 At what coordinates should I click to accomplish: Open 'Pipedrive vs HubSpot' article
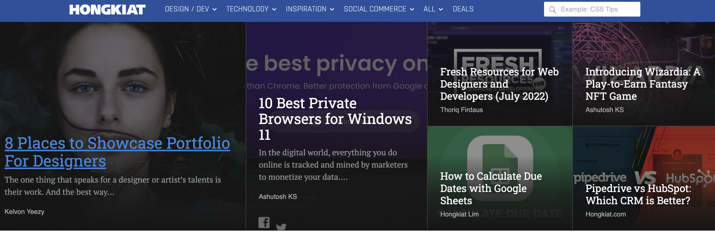coord(638,194)
